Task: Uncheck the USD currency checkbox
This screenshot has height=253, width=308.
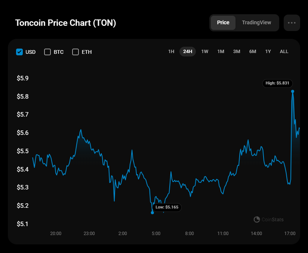Action: 20,52
